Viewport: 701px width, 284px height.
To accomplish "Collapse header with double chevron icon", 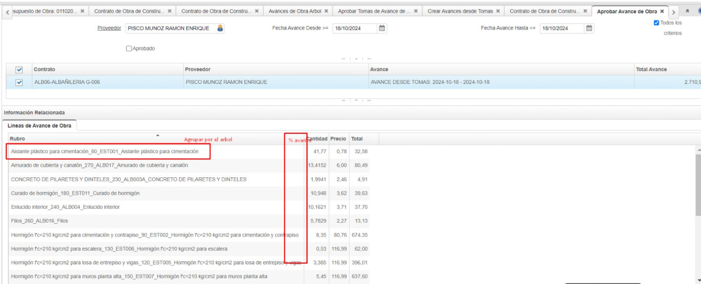I will pyautogui.click(x=687, y=11).
